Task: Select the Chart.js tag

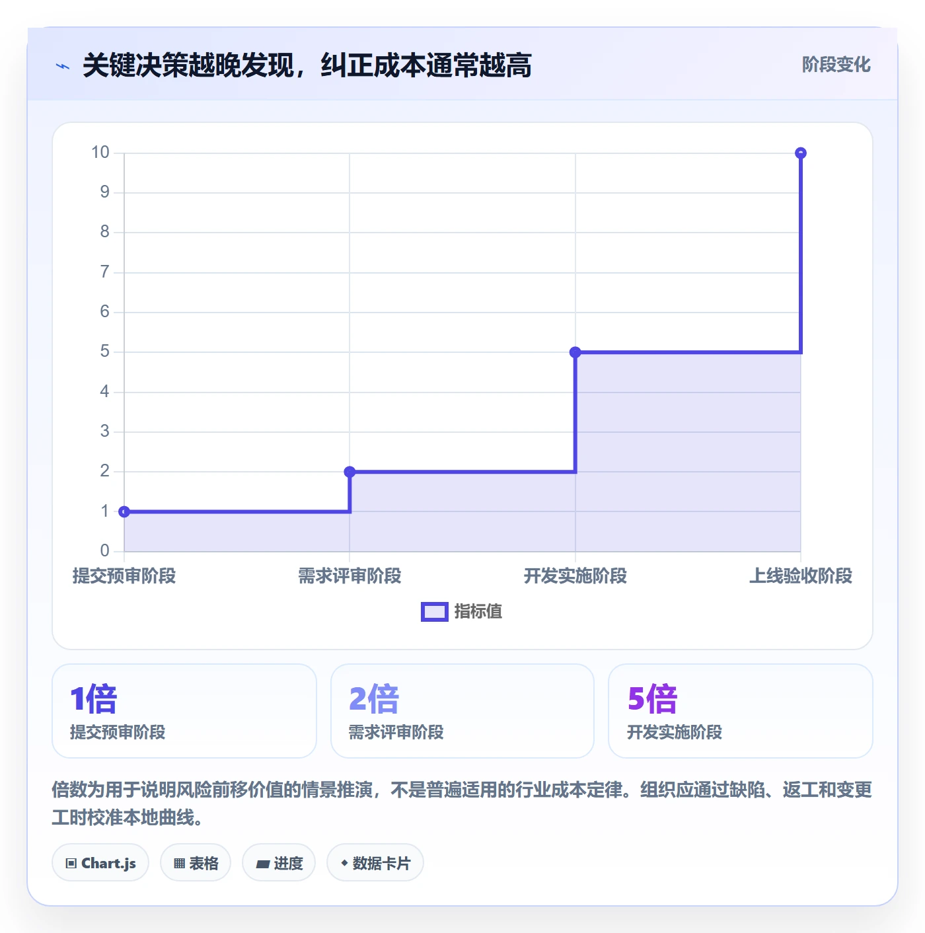Action: [x=100, y=863]
